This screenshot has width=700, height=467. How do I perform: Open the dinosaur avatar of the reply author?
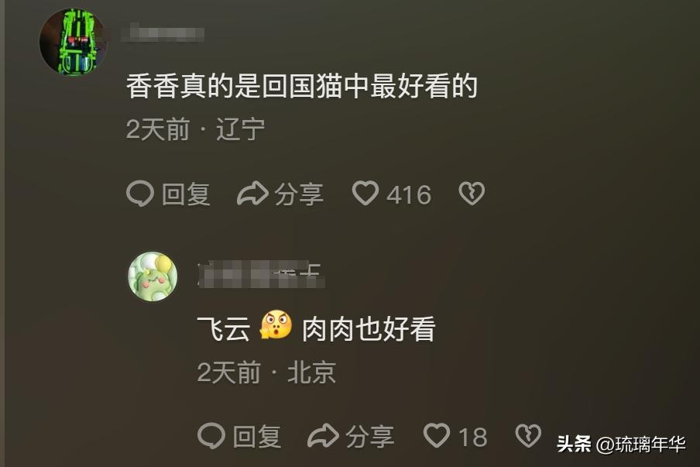153,276
